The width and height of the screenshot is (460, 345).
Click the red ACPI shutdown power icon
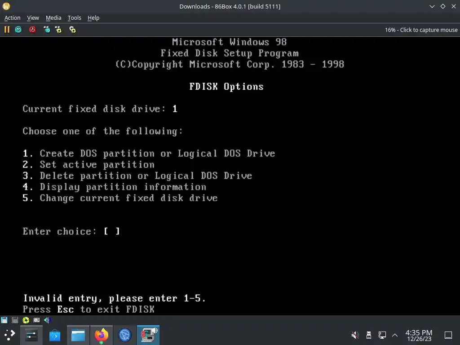(32, 30)
